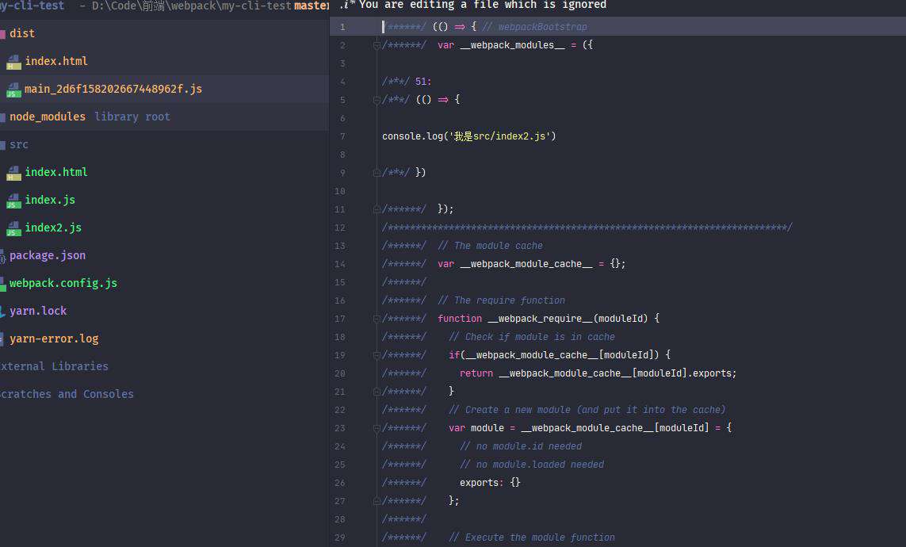Click the 'You are editing a file which is ignored' banner
Viewport: 906px width, 547px height.
point(483,5)
